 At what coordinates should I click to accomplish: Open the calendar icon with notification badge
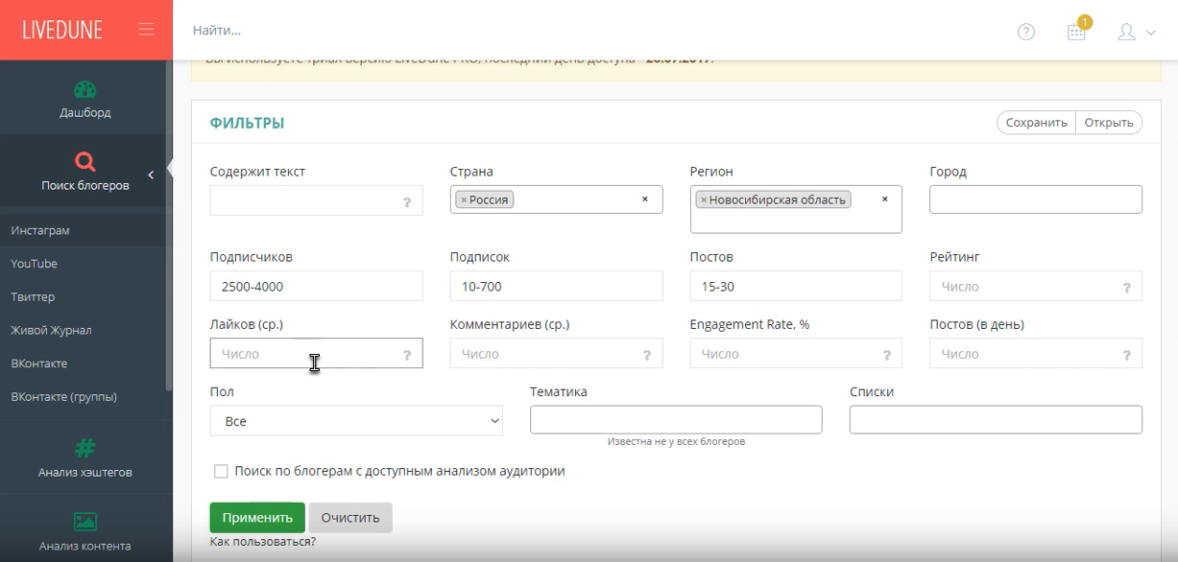click(x=1077, y=32)
